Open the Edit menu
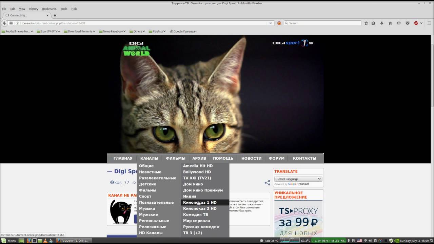Viewport: 434px width, 244px height. [13, 9]
